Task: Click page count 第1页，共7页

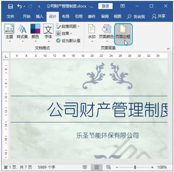Action: pyautogui.click(x=18, y=167)
